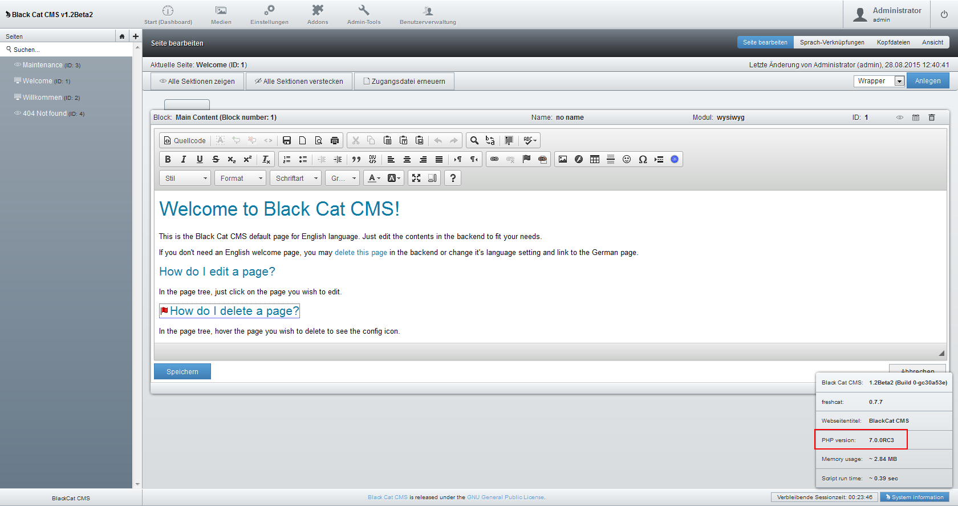This screenshot has height=506, width=958.
Task: Apply superscript formatting
Action: [247, 159]
